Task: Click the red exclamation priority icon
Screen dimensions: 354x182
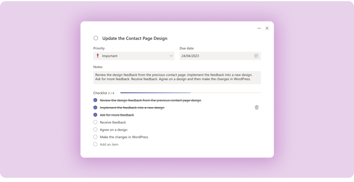Action: [98, 56]
